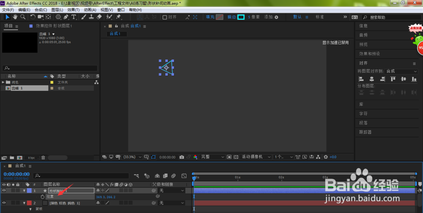Image resolution: width=423 pixels, height=213 pixels.
Task: Open the 图层(L) menu
Action: [57, 10]
